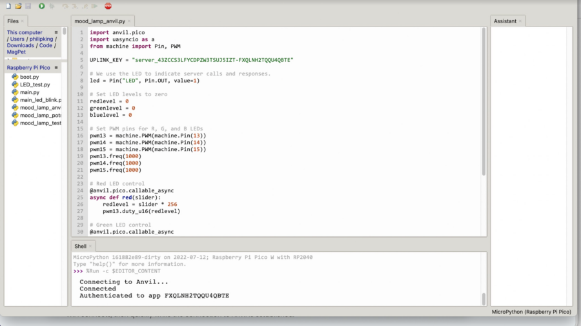This screenshot has height=326, width=581.
Task: Start debugging with the bug icon
Action: pyautogui.click(x=52, y=6)
